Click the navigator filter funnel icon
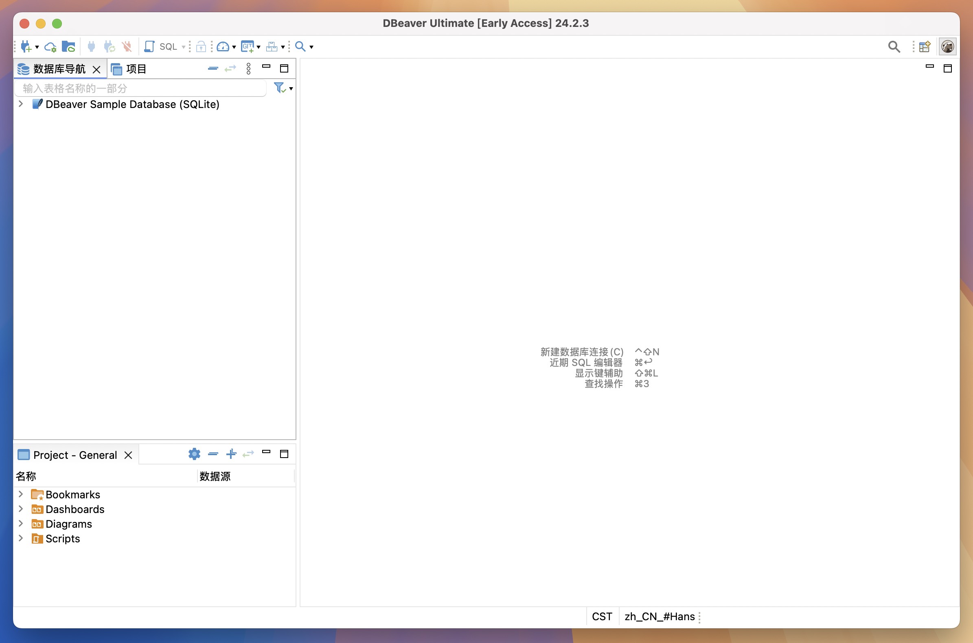 click(x=280, y=88)
